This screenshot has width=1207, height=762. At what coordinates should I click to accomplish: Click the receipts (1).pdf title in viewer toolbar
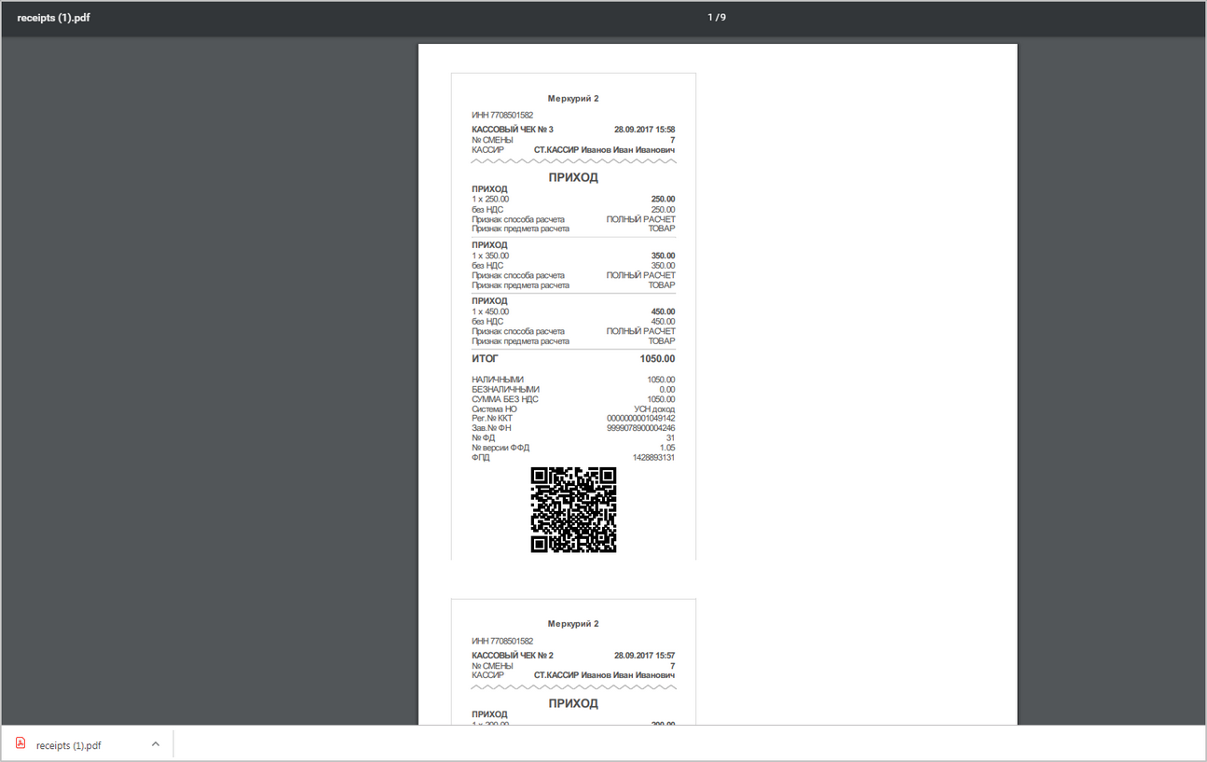[54, 18]
